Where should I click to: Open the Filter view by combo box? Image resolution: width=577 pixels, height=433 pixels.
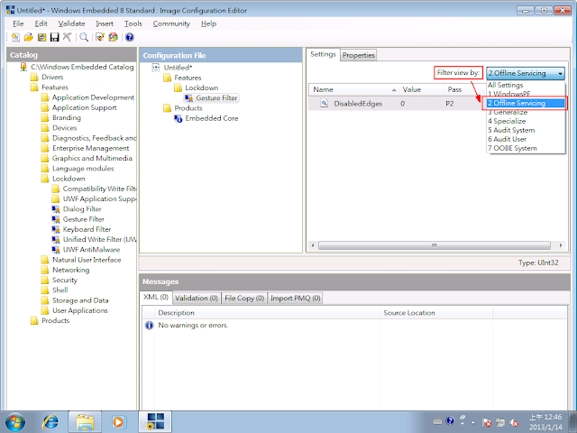(526, 73)
